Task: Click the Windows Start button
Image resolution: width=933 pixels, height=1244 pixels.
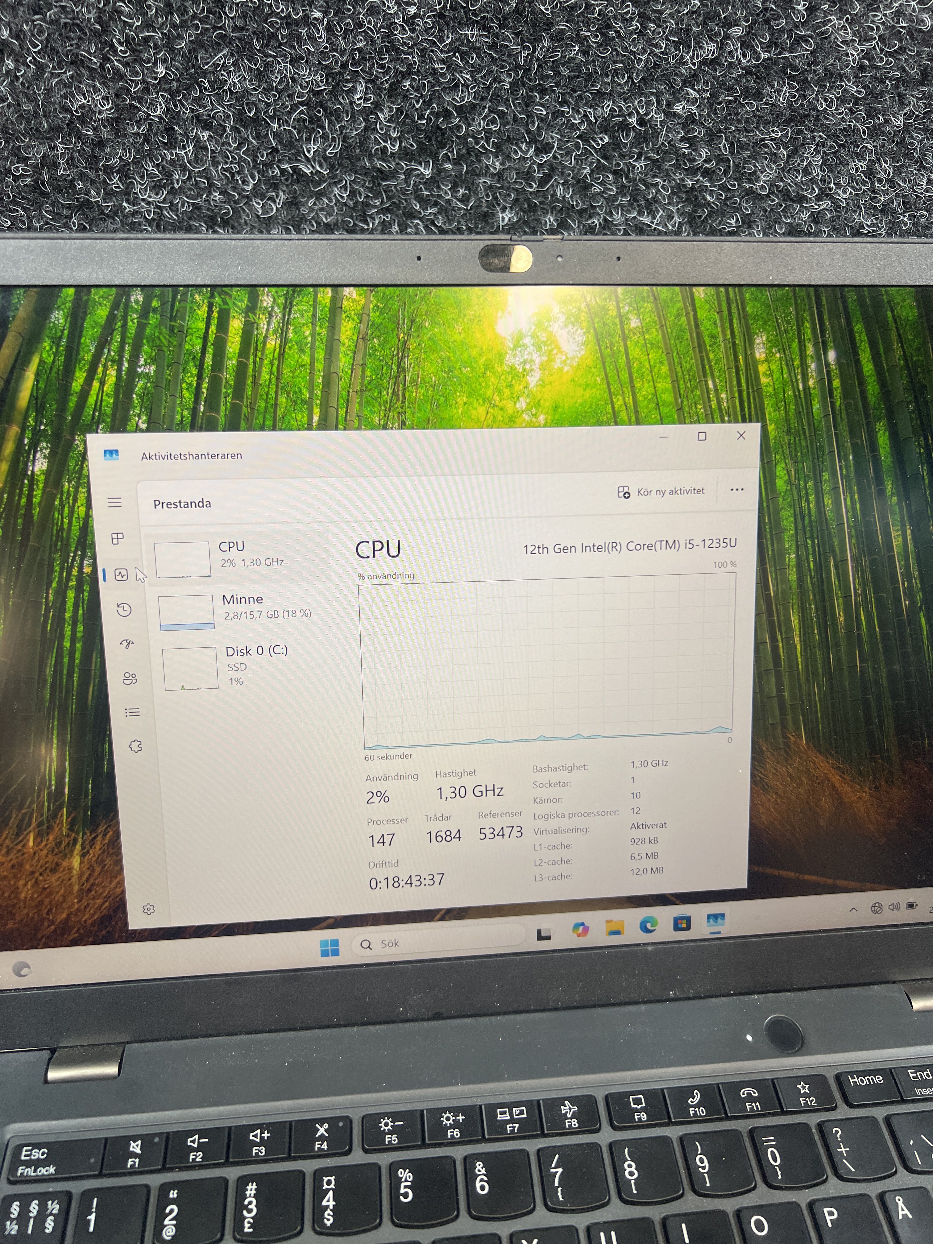Action: tap(330, 947)
